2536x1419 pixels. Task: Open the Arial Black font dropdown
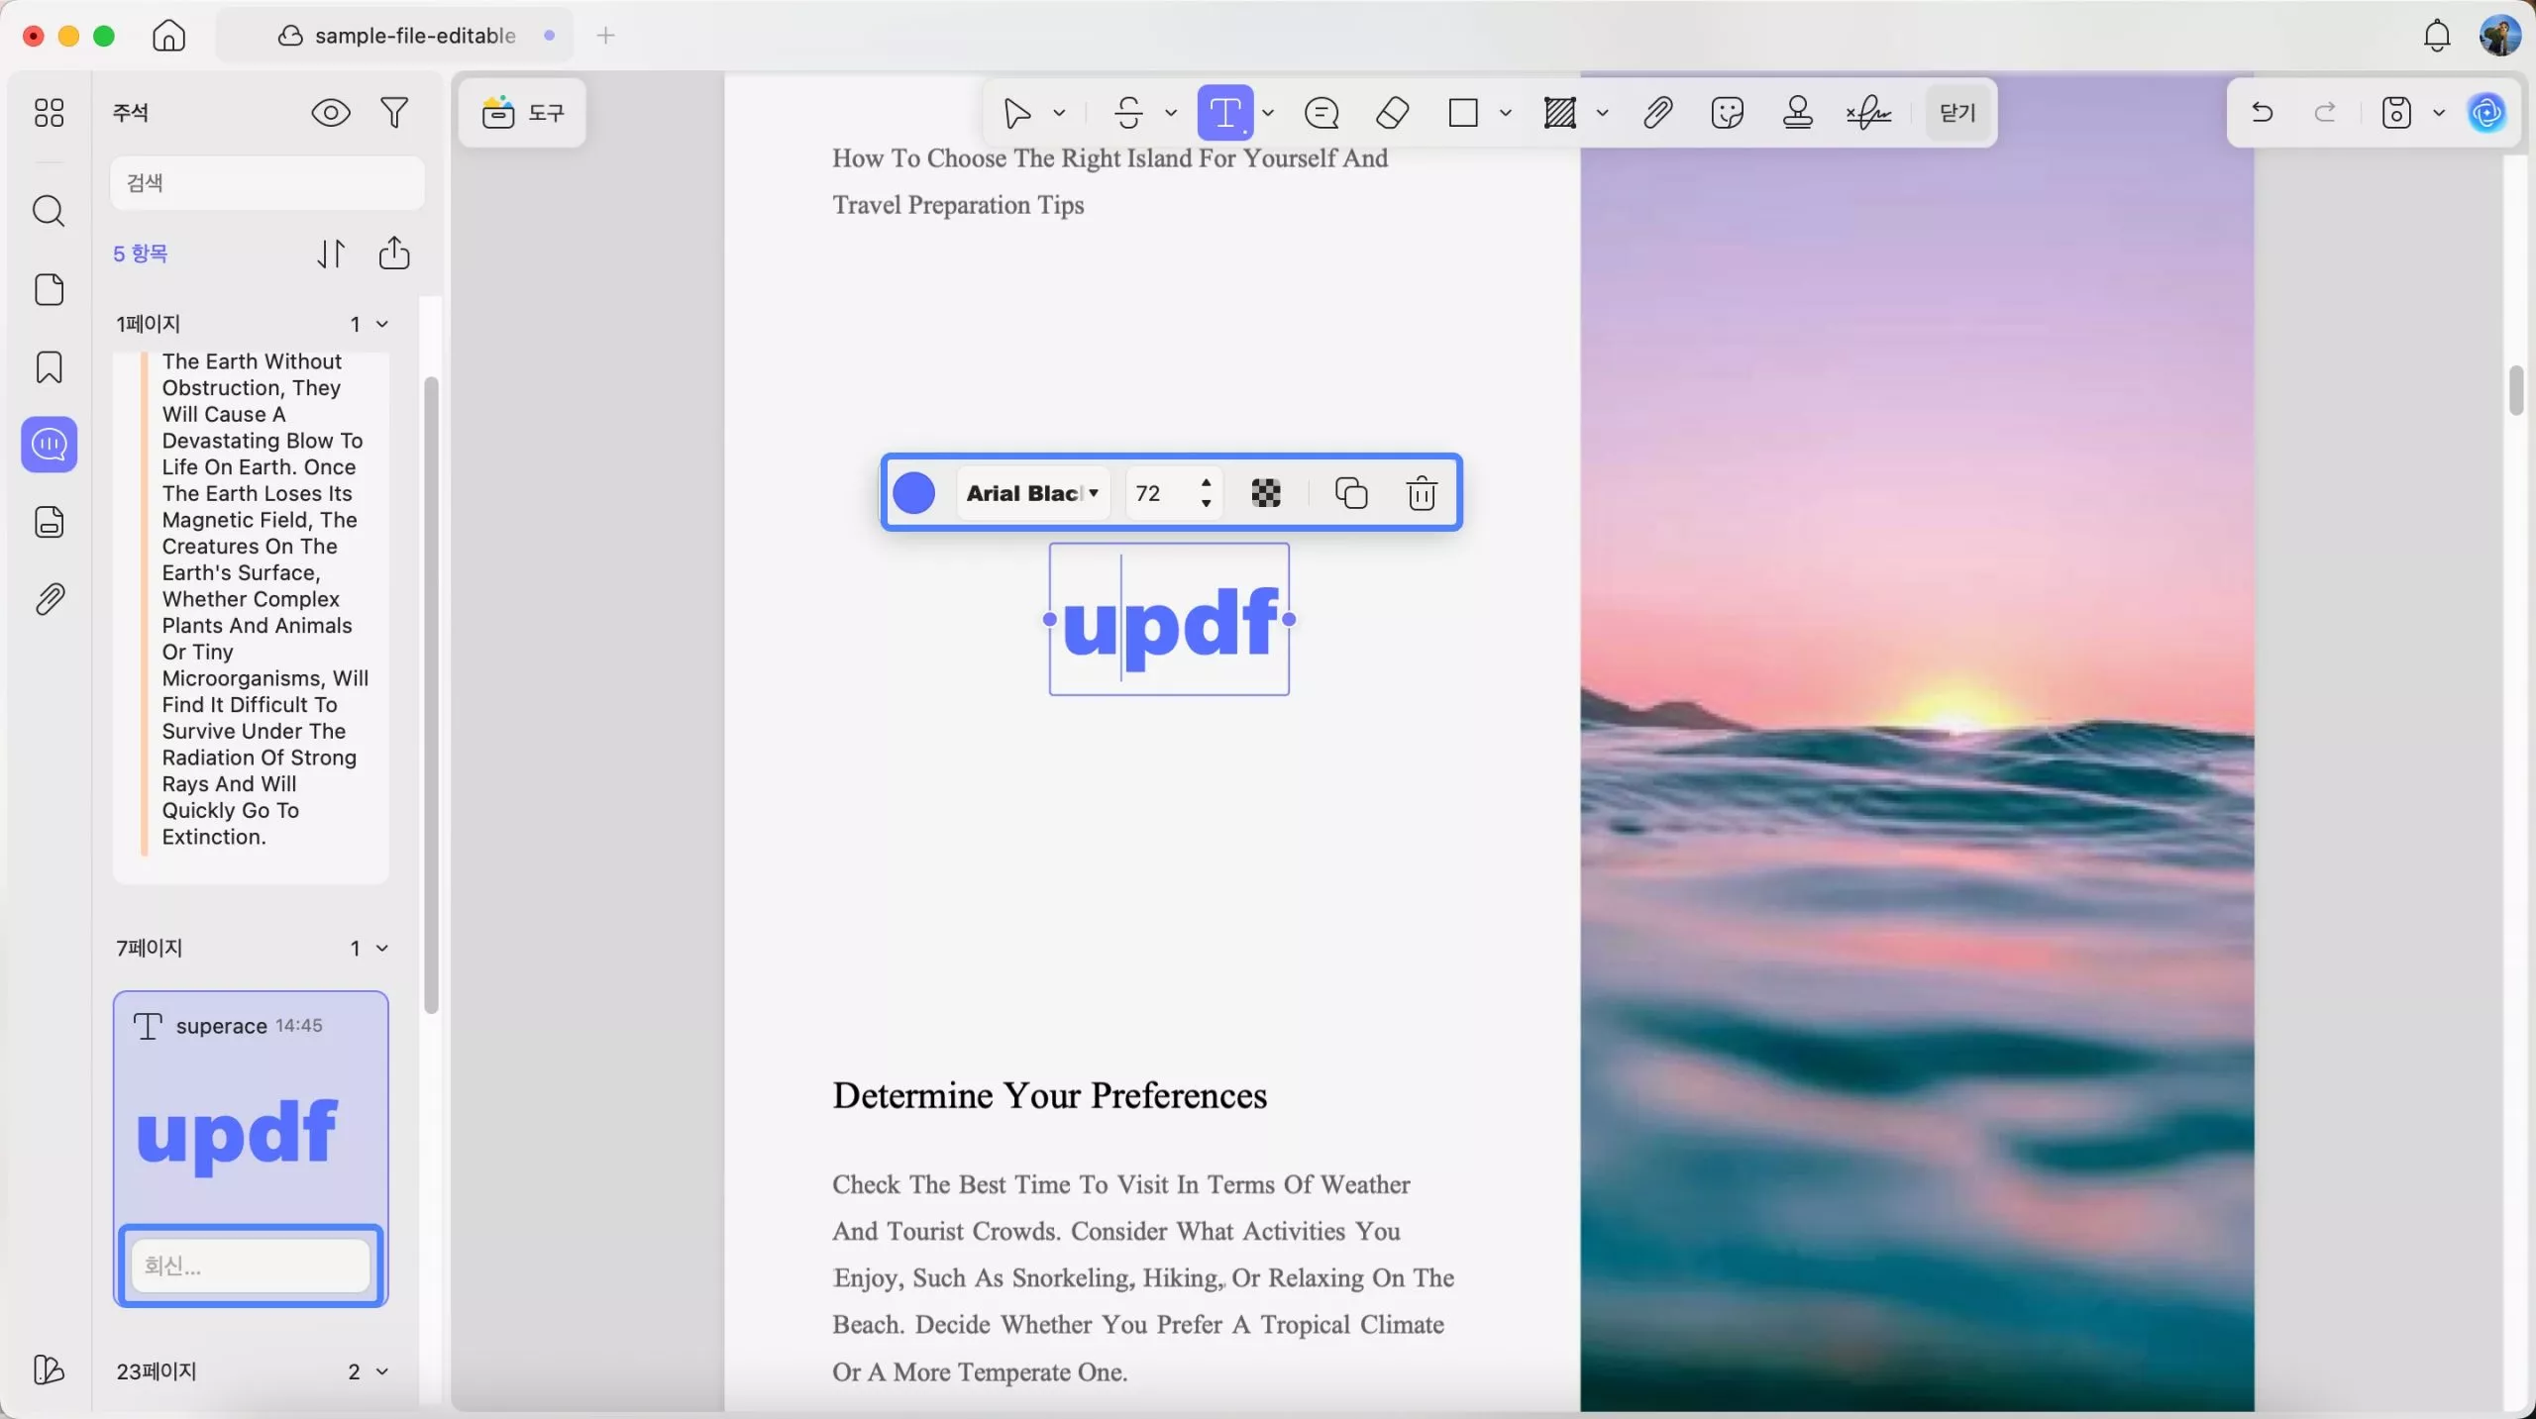(x=1033, y=493)
